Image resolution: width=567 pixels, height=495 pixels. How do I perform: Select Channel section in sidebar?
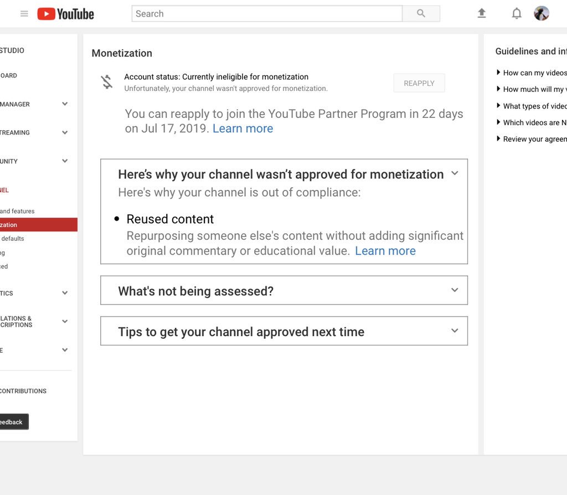pyautogui.click(x=4, y=190)
